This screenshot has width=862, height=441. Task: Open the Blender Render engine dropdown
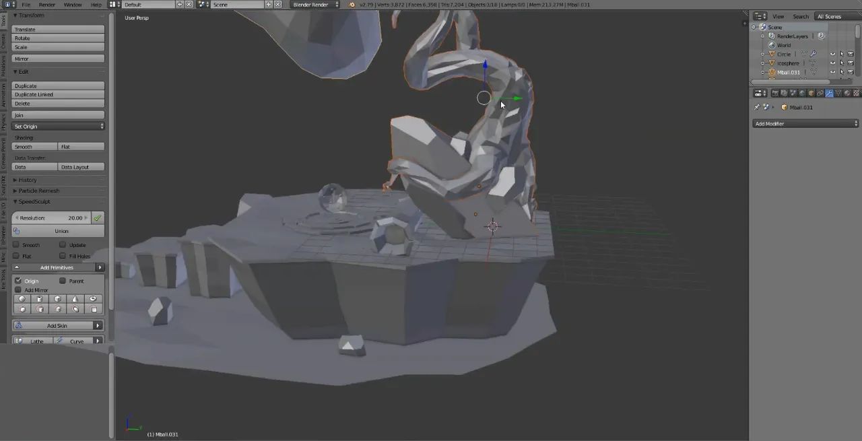point(315,4)
